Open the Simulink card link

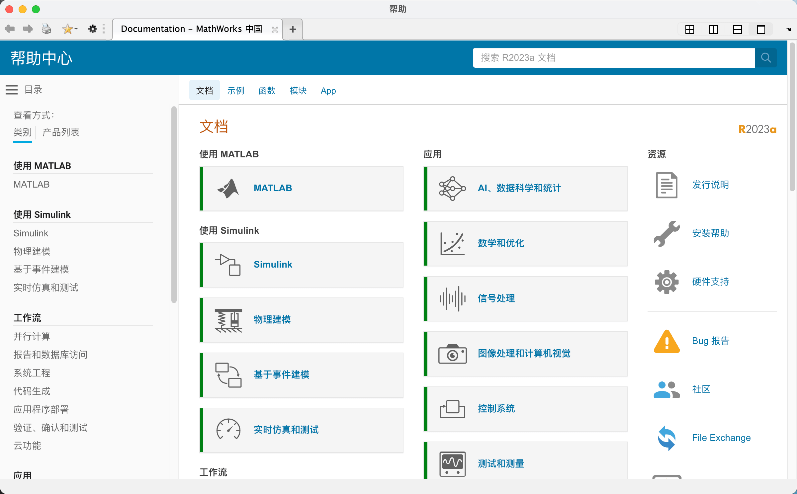[x=273, y=264]
